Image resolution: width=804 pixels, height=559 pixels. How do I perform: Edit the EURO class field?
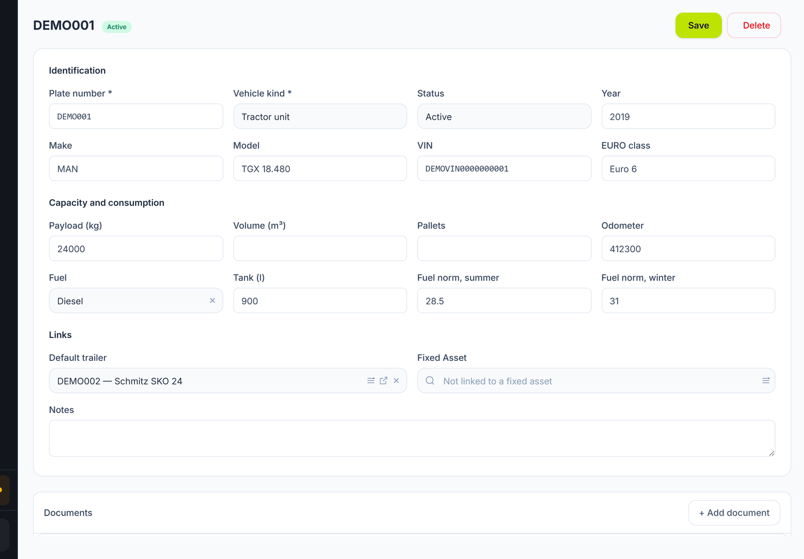pos(688,168)
